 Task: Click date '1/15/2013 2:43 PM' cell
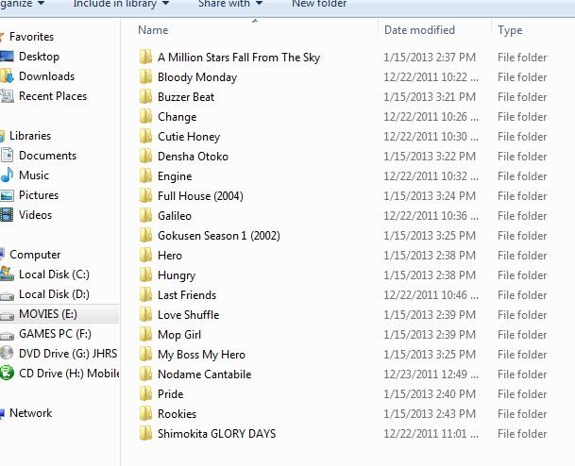pos(430,413)
